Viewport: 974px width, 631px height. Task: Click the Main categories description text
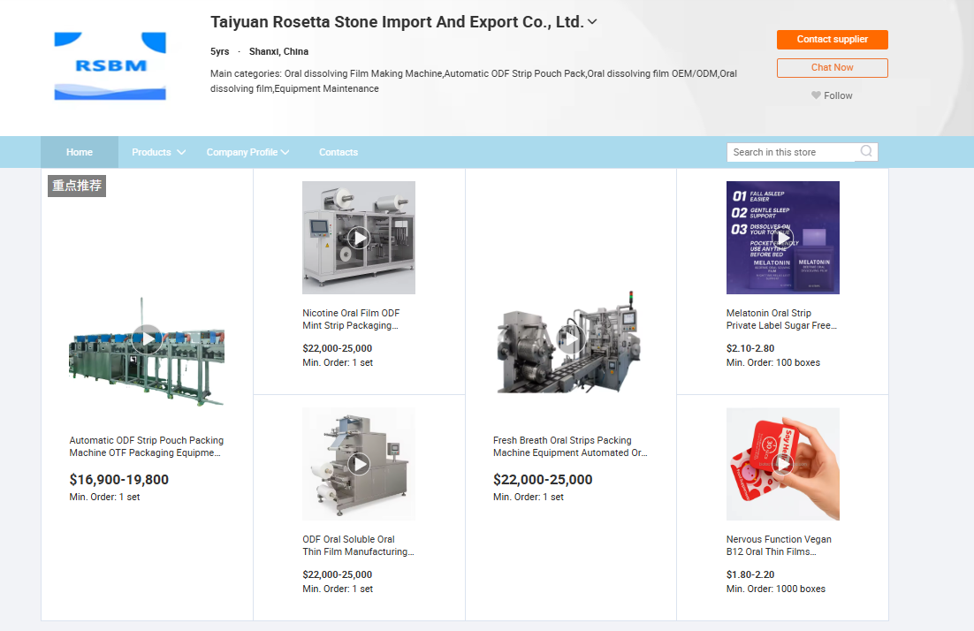click(474, 80)
